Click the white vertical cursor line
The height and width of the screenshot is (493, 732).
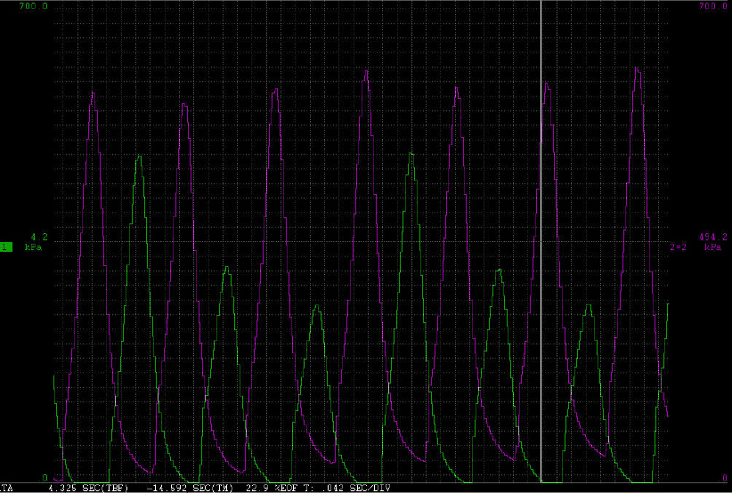click(541, 267)
